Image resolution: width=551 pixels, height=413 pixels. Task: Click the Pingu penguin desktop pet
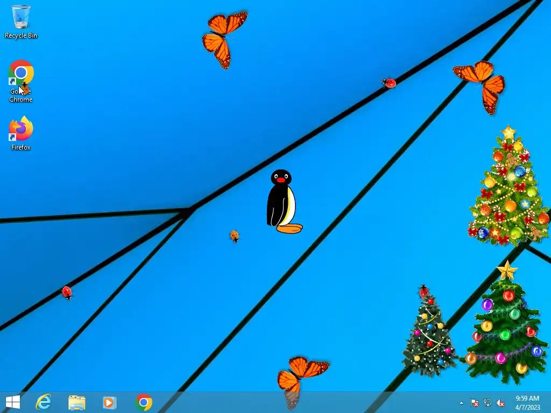[x=284, y=202]
